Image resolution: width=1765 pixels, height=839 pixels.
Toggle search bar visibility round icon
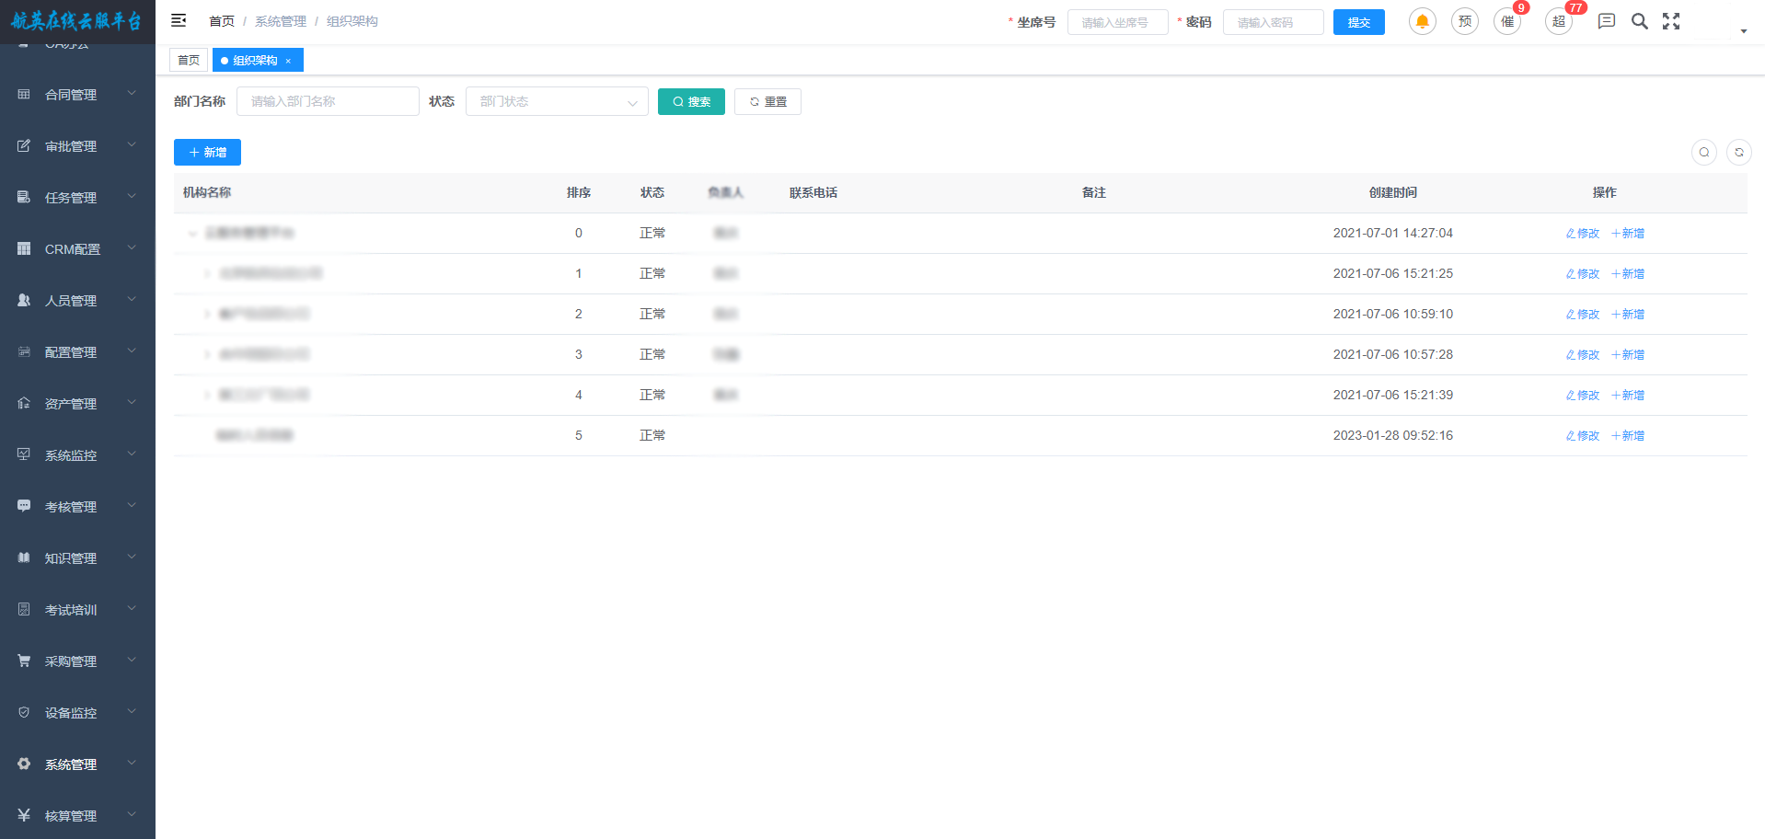(1703, 153)
